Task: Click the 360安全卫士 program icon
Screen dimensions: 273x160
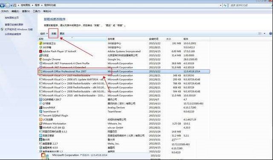Action: click(x=41, y=43)
